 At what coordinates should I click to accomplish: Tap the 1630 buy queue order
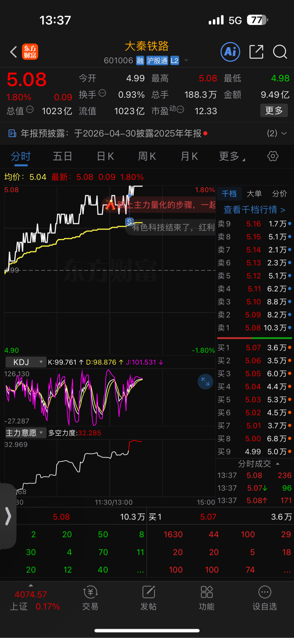click(x=173, y=535)
